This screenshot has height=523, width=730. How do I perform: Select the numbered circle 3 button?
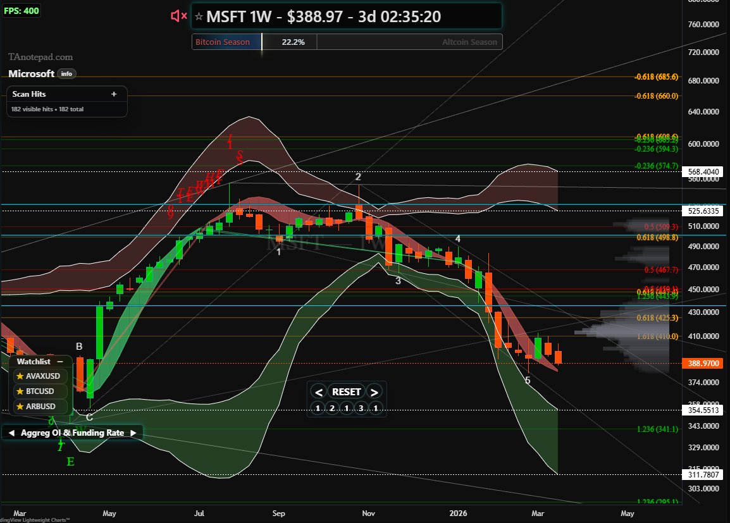[361, 409]
